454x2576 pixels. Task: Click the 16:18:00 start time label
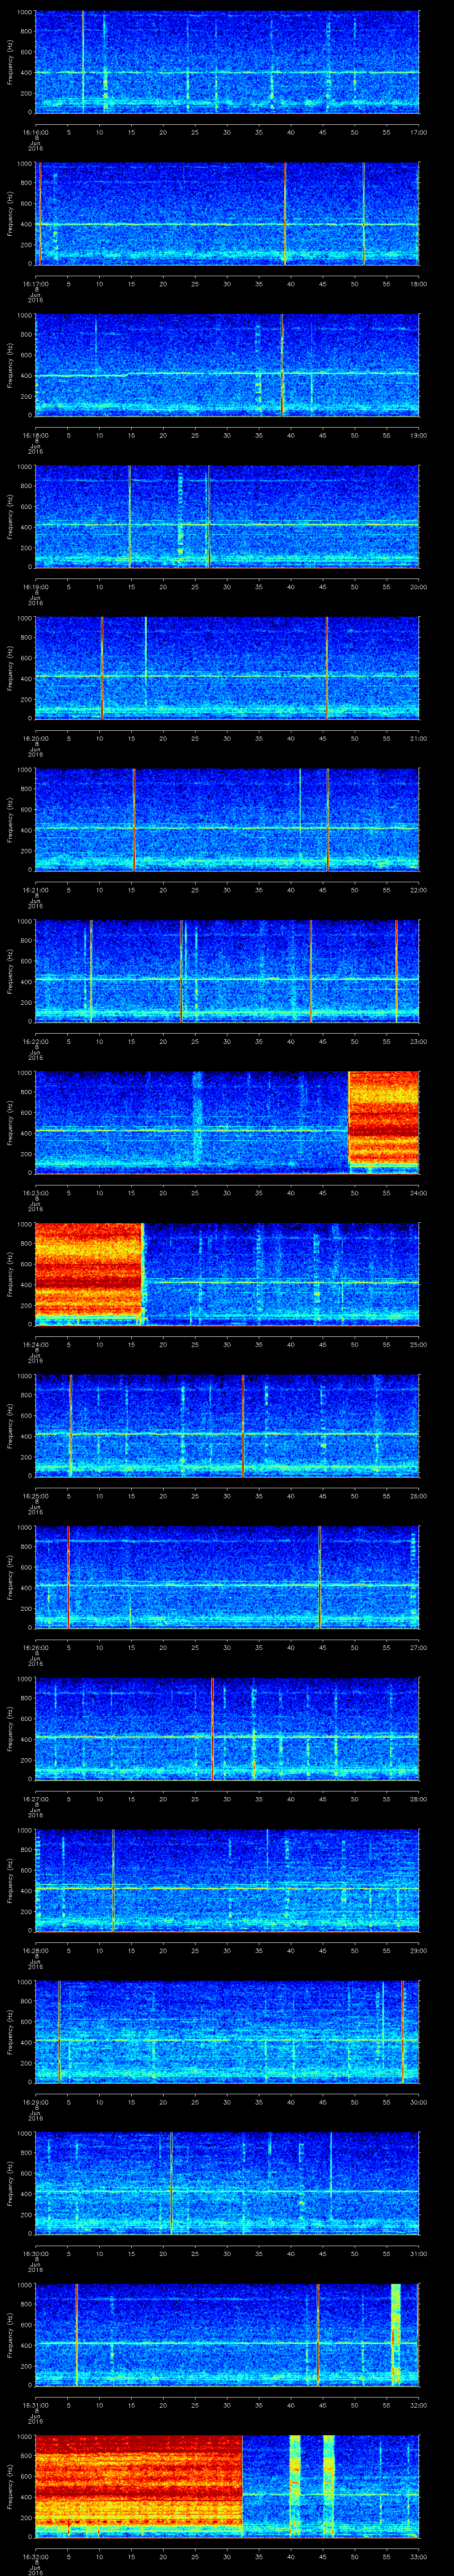(x=35, y=435)
